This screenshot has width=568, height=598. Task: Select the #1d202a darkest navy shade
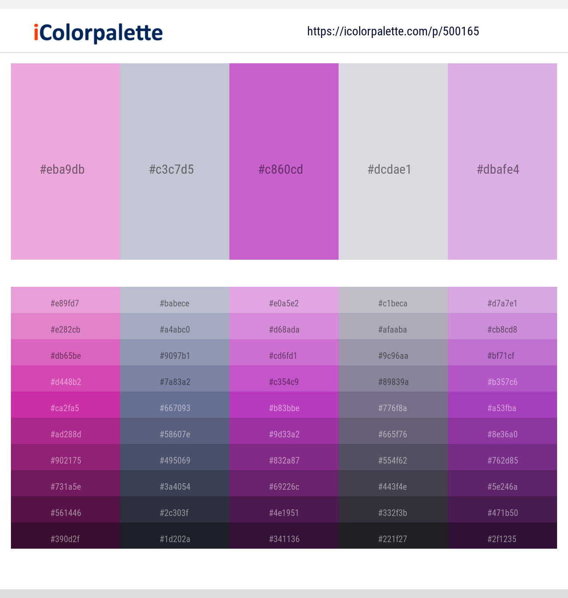pos(175,536)
